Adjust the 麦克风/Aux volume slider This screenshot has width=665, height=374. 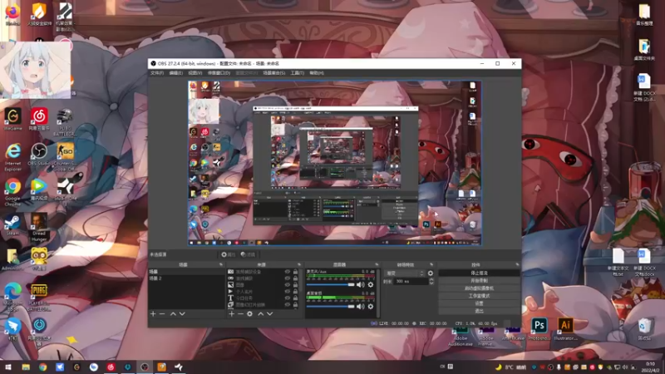pos(330,285)
